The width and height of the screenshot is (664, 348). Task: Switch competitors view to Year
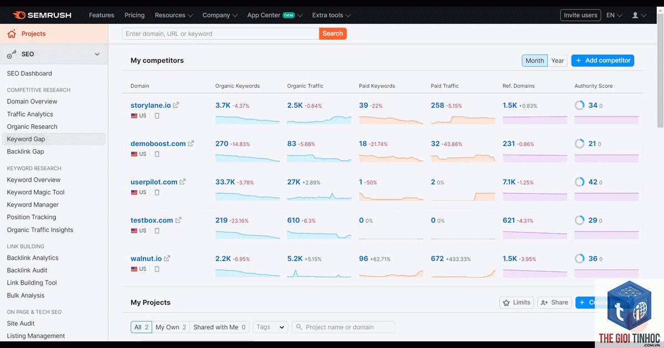pos(558,61)
